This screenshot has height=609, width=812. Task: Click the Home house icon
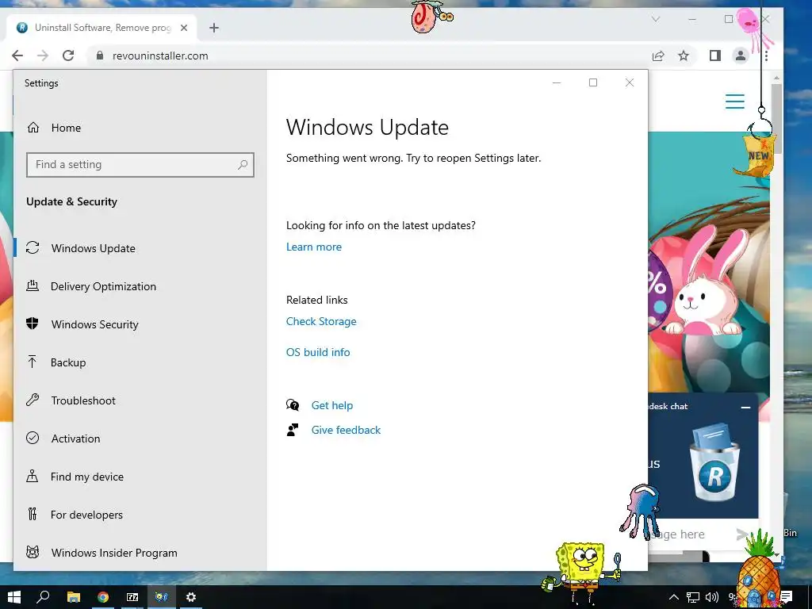click(33, 128)
